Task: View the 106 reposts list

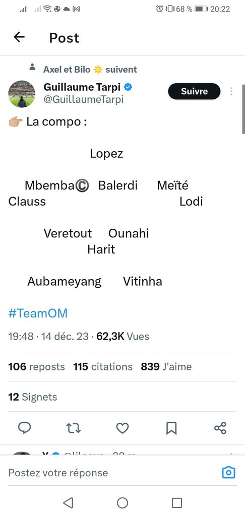Action: click(37, 367)
